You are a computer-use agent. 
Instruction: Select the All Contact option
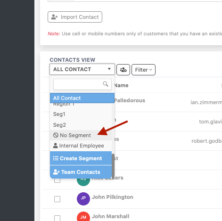pos(82,98)
